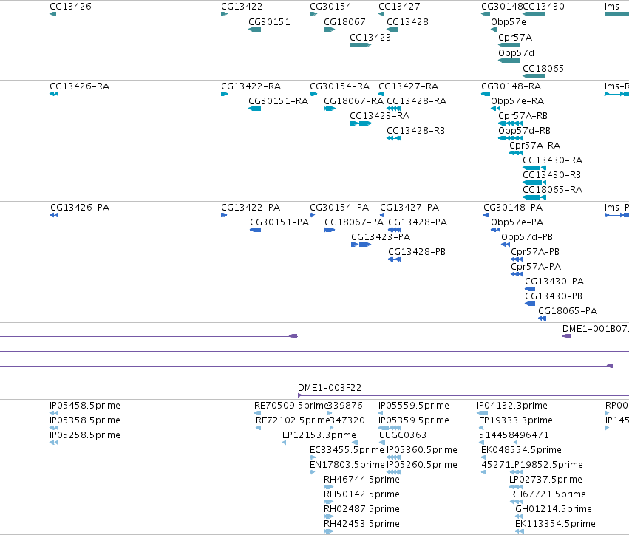The height and width of the screenshot is (535, 629).
Task: Select protein label CG13428-PB
Action: click(x=417, y=252)
